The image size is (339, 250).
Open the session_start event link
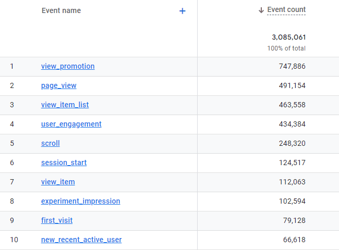point(64,162)
